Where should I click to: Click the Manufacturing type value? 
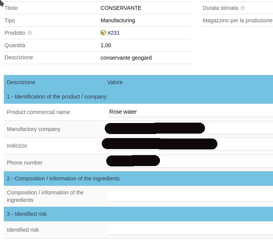(x=118, y=20)
